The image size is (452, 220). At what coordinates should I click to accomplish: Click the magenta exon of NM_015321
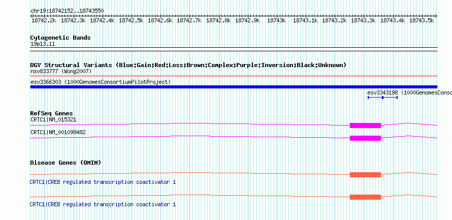365,125
